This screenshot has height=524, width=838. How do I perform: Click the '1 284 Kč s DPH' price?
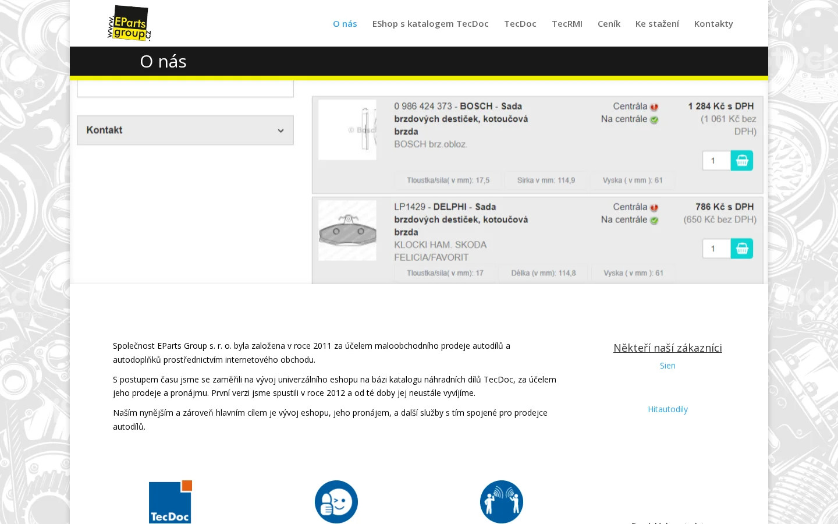(x=721, y=106)
